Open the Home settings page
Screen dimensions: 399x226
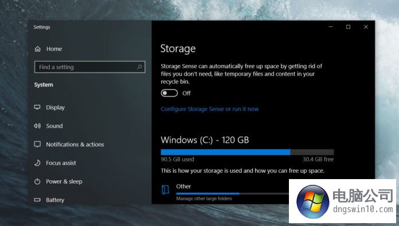54,49
